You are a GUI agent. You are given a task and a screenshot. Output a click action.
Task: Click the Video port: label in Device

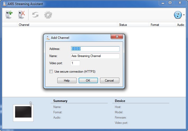pyautogui.click(x=121, y=123)
